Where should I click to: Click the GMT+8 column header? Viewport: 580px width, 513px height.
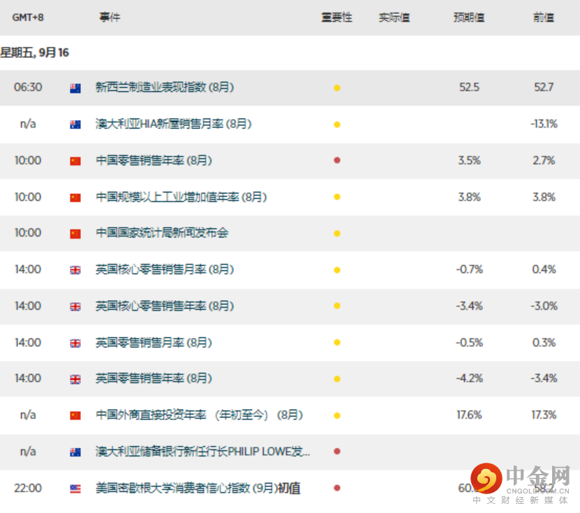(28, 17)
